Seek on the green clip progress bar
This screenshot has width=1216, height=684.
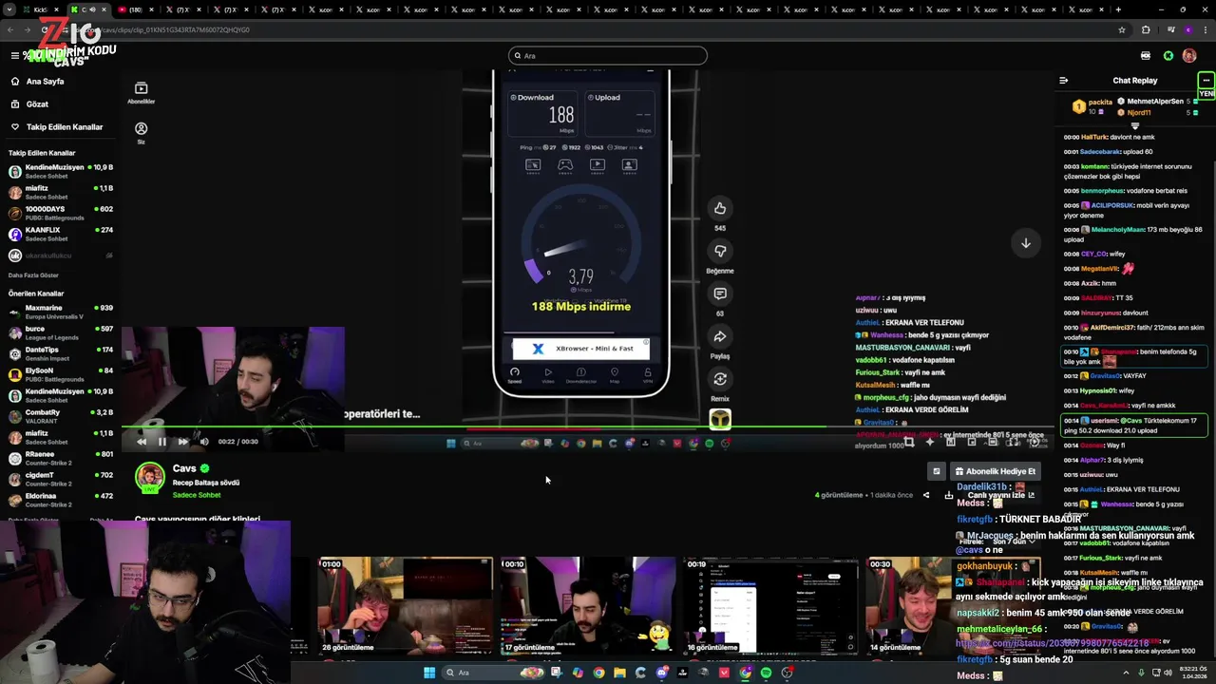tap(588, 427)
